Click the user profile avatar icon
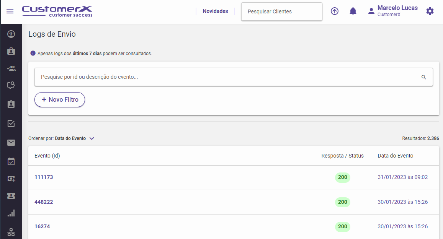This screenshot has height=239, width=443. coord(371,11)
